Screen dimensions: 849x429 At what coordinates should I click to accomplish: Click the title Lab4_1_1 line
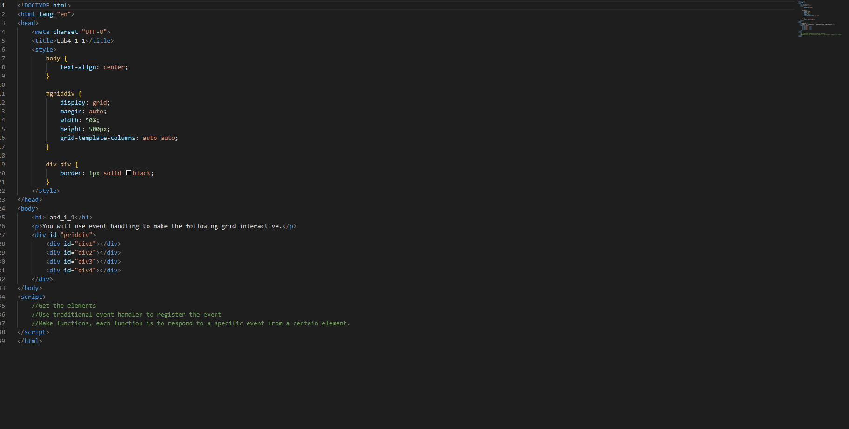coord(73,41)
